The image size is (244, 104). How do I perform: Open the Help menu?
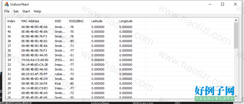tap(37, 11)
